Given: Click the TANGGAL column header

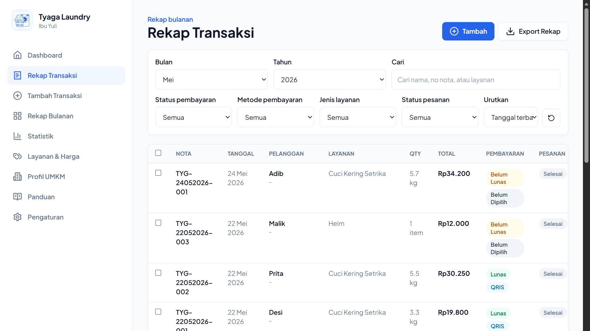Looking at the screenshot, I should (x=241, y=154).
